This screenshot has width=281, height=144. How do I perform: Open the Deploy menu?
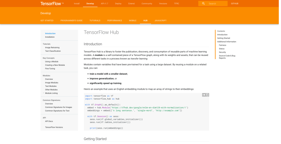click(118, 4)
